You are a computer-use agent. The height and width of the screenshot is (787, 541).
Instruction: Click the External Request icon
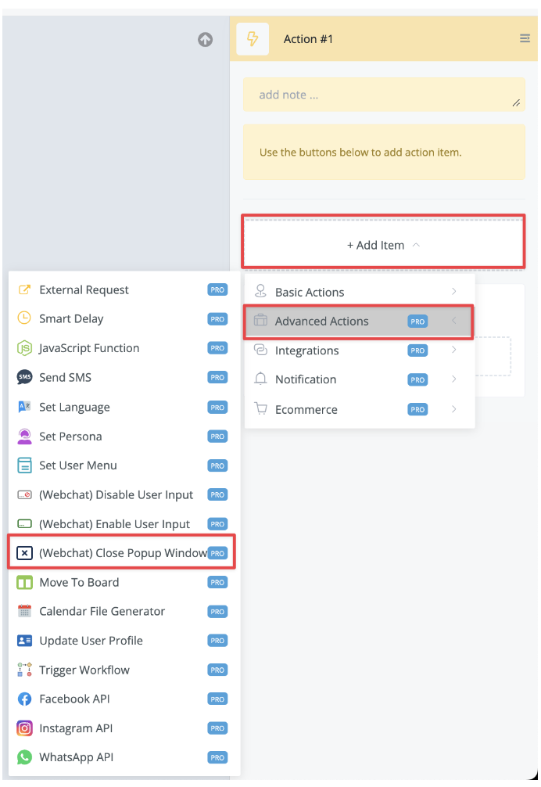pyautogui.click(x=24, y=289)
